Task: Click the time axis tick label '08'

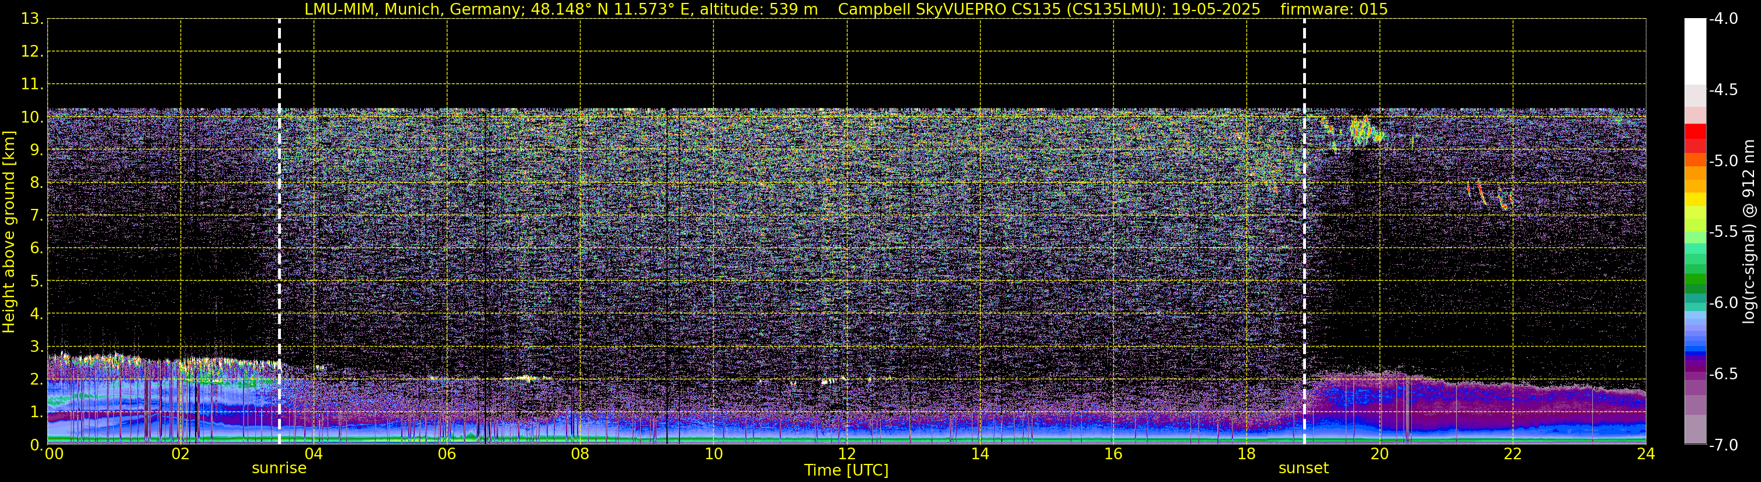Action: point(580,454)
